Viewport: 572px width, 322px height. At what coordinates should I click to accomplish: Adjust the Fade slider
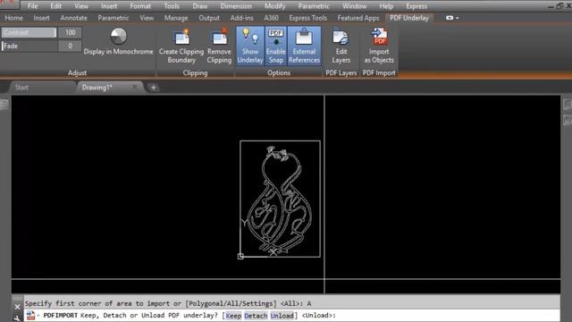29,46
